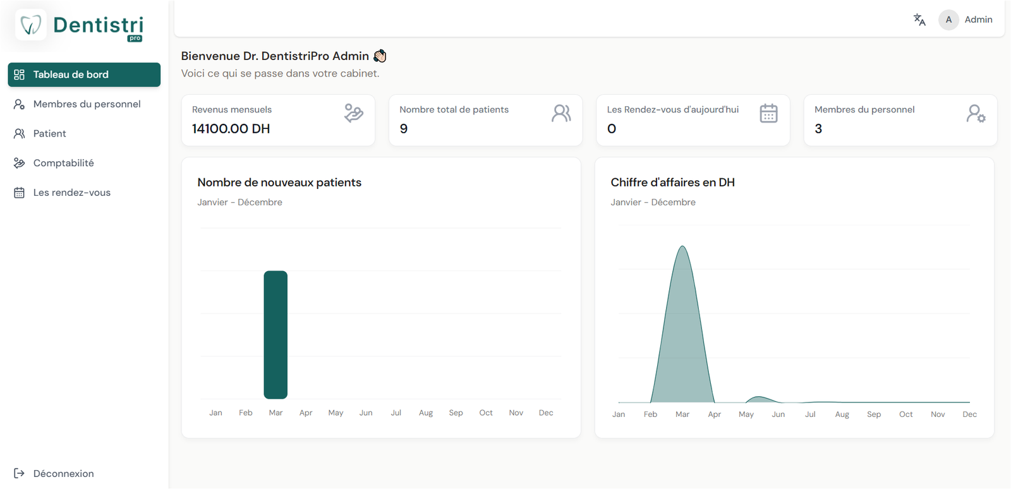Go to Membres du personnel page

87,104
